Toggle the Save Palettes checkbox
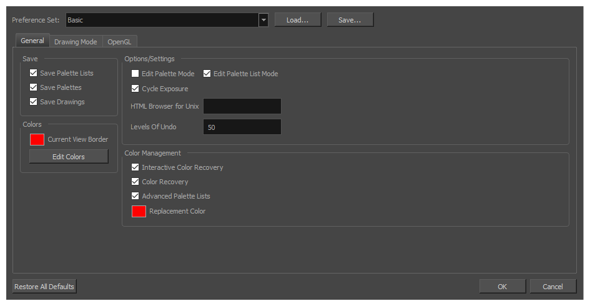 click(x=34, y=87)
